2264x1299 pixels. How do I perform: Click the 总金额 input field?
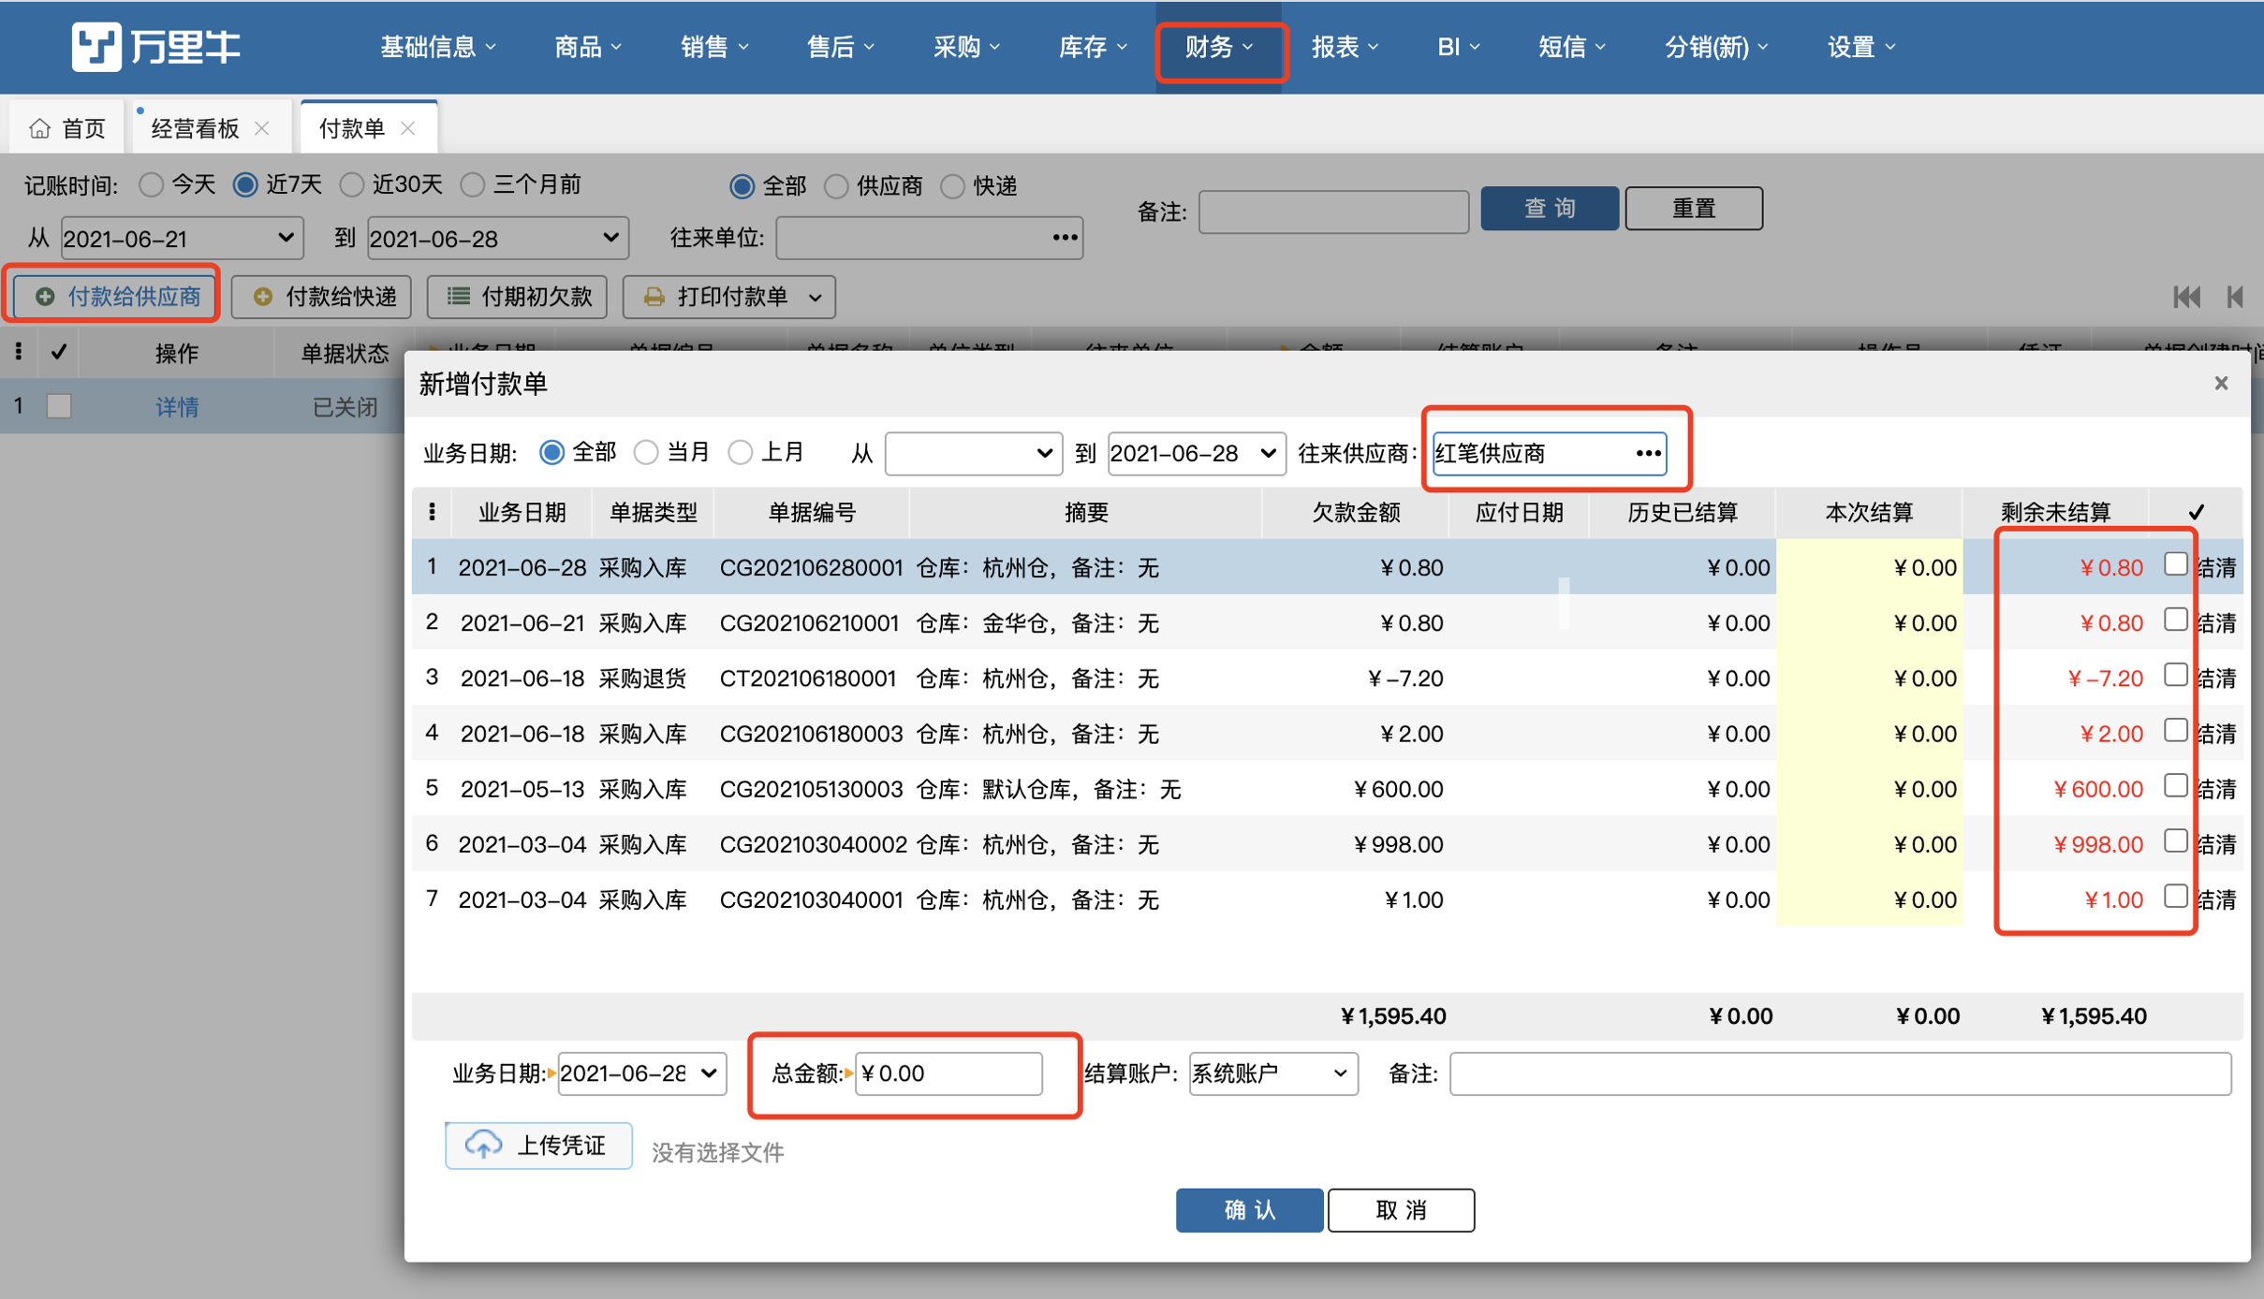948,1073
